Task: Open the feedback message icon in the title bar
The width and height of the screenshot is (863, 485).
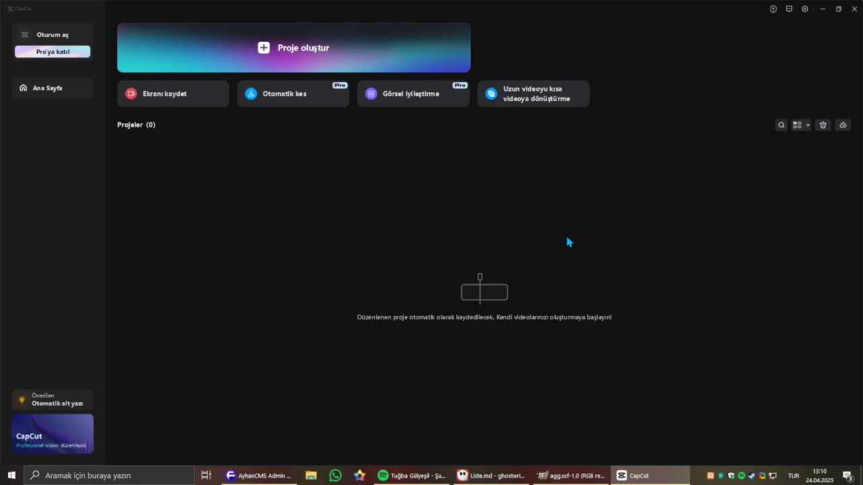Action: tap(789, 9)
